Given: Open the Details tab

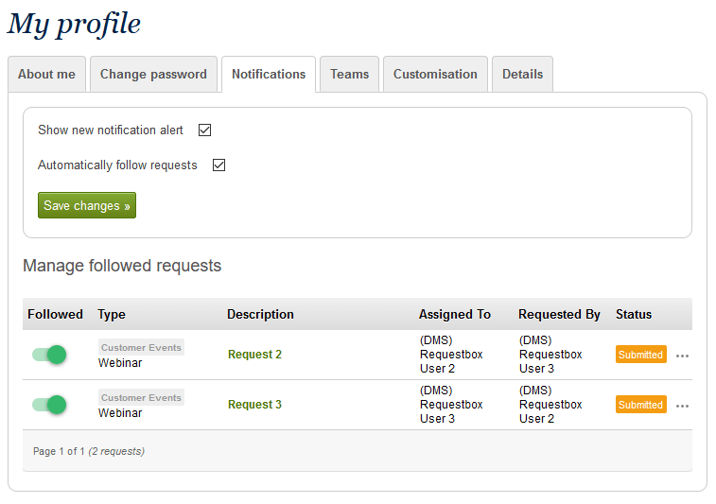Looking at the screenshot, I should (x=522, y=75).
